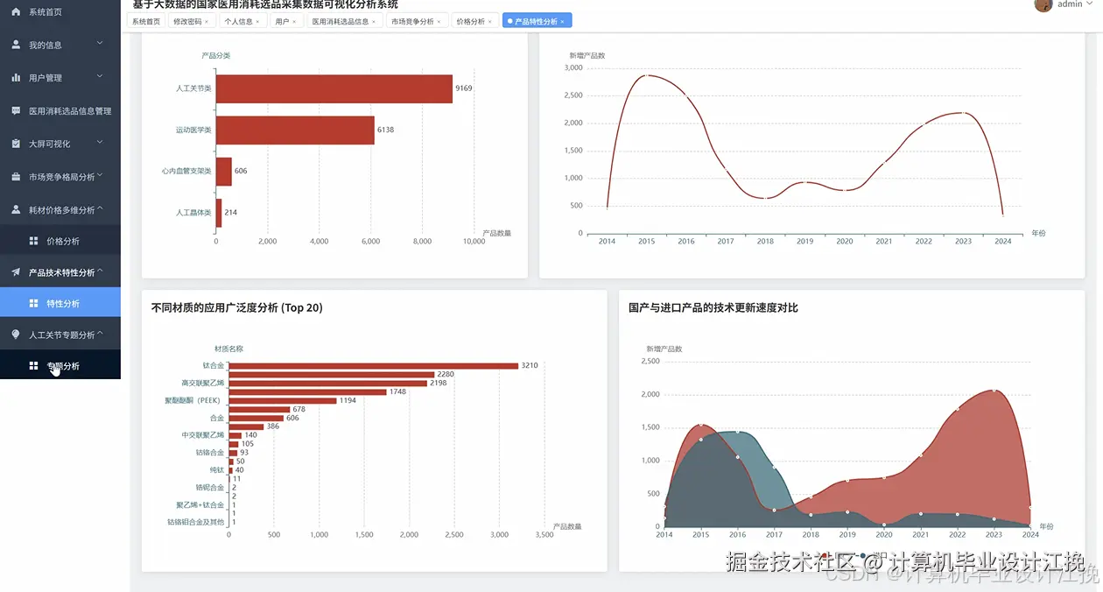Viewport: 1103px width, 592px height.
Task: Click the 聚醚醚酮（PEEK） bar labeled 1194
Action: [x=283, y=400]
